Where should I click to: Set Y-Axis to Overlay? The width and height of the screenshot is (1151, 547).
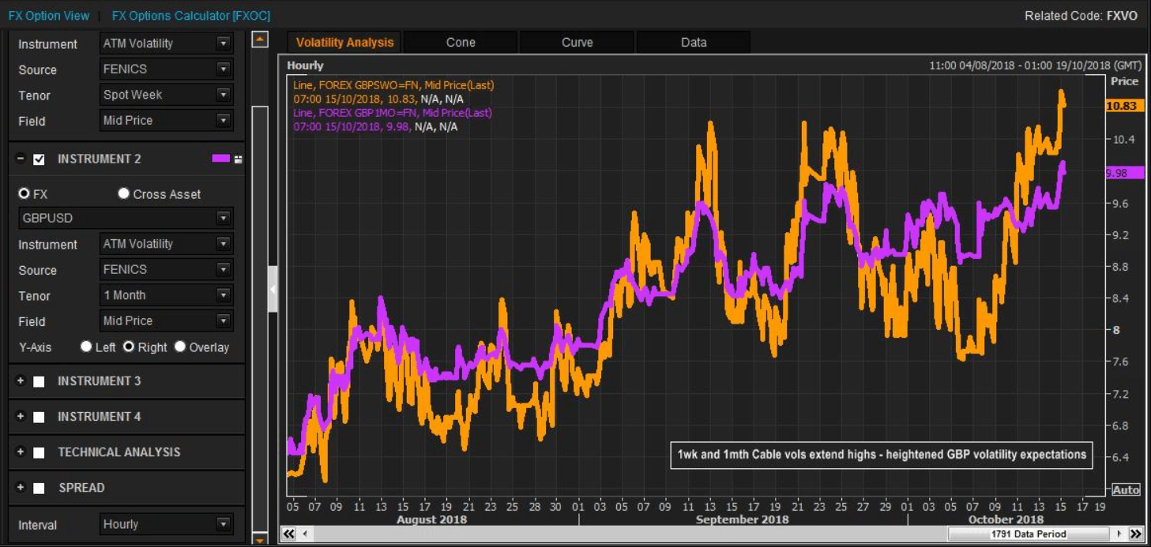(x=180, y=347)
